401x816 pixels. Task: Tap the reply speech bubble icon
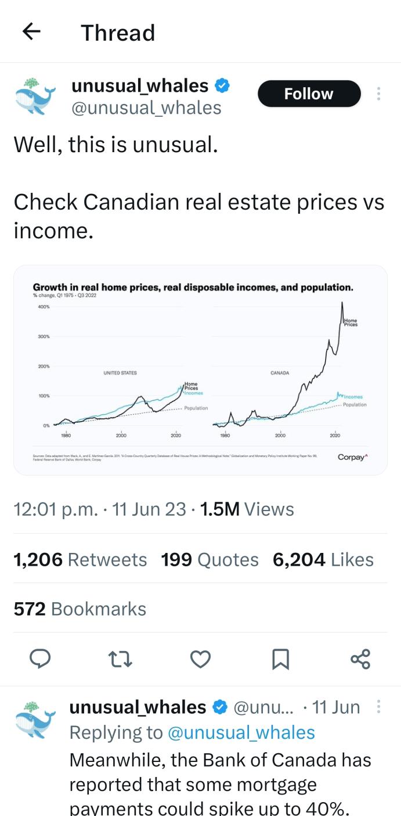click(x=40, y=659)
